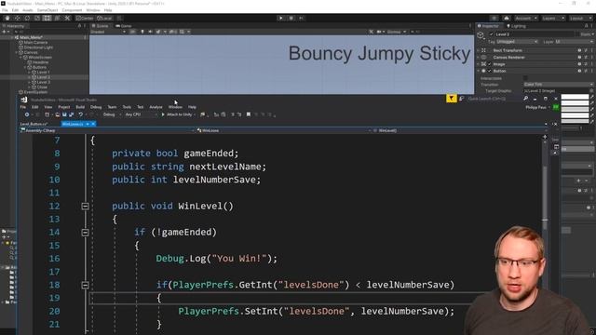Select the Rotate tool in Unity toolbar
This screenshot has height=335, width=596.
point(27,19)
